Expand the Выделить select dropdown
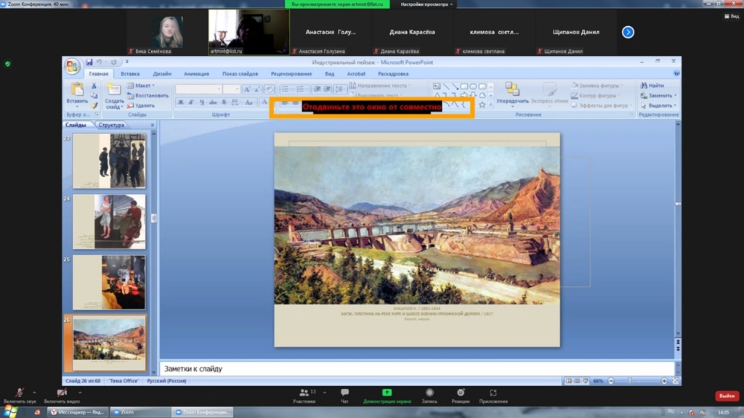 [x=660, y=105]
